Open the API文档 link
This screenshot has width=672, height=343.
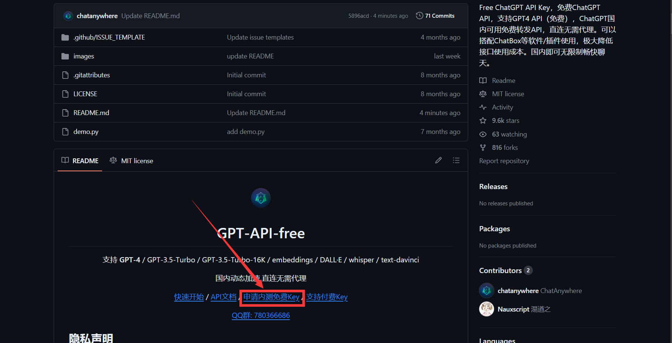pos(224,297)
